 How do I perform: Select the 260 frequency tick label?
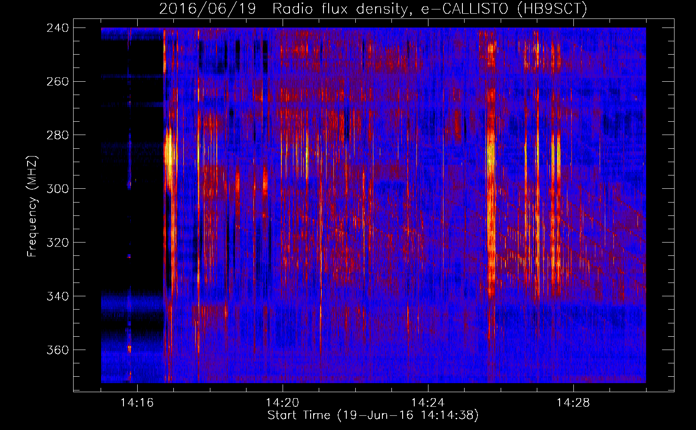(58, 82)
